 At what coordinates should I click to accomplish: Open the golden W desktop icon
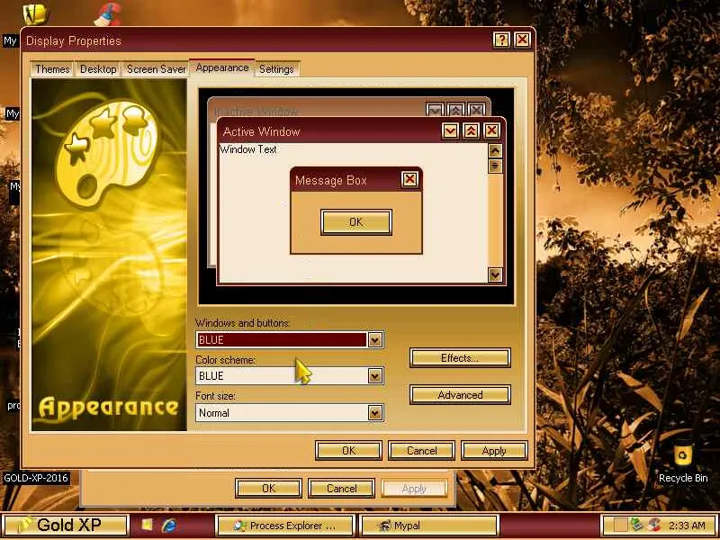point(35,13)
